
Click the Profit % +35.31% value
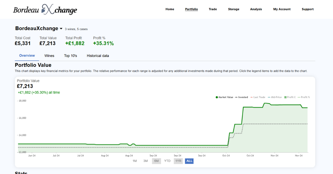(x=104, y=43)
